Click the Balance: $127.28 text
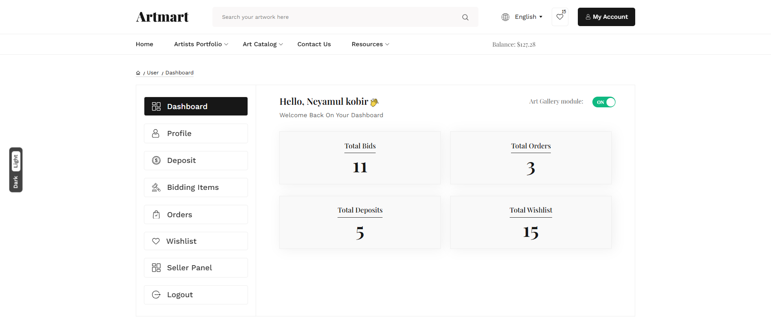This screenshot has width=771, height=325. coord(514,44)
